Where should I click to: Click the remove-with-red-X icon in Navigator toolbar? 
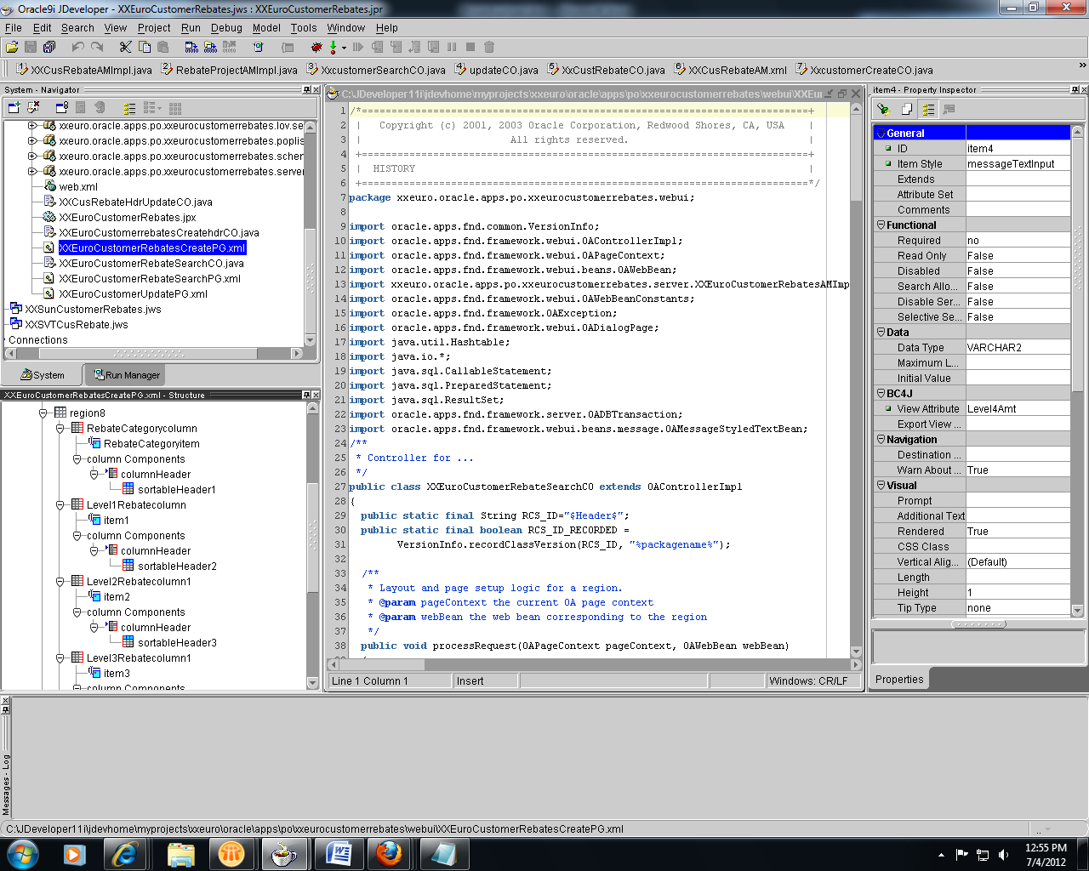click(33, 107)
